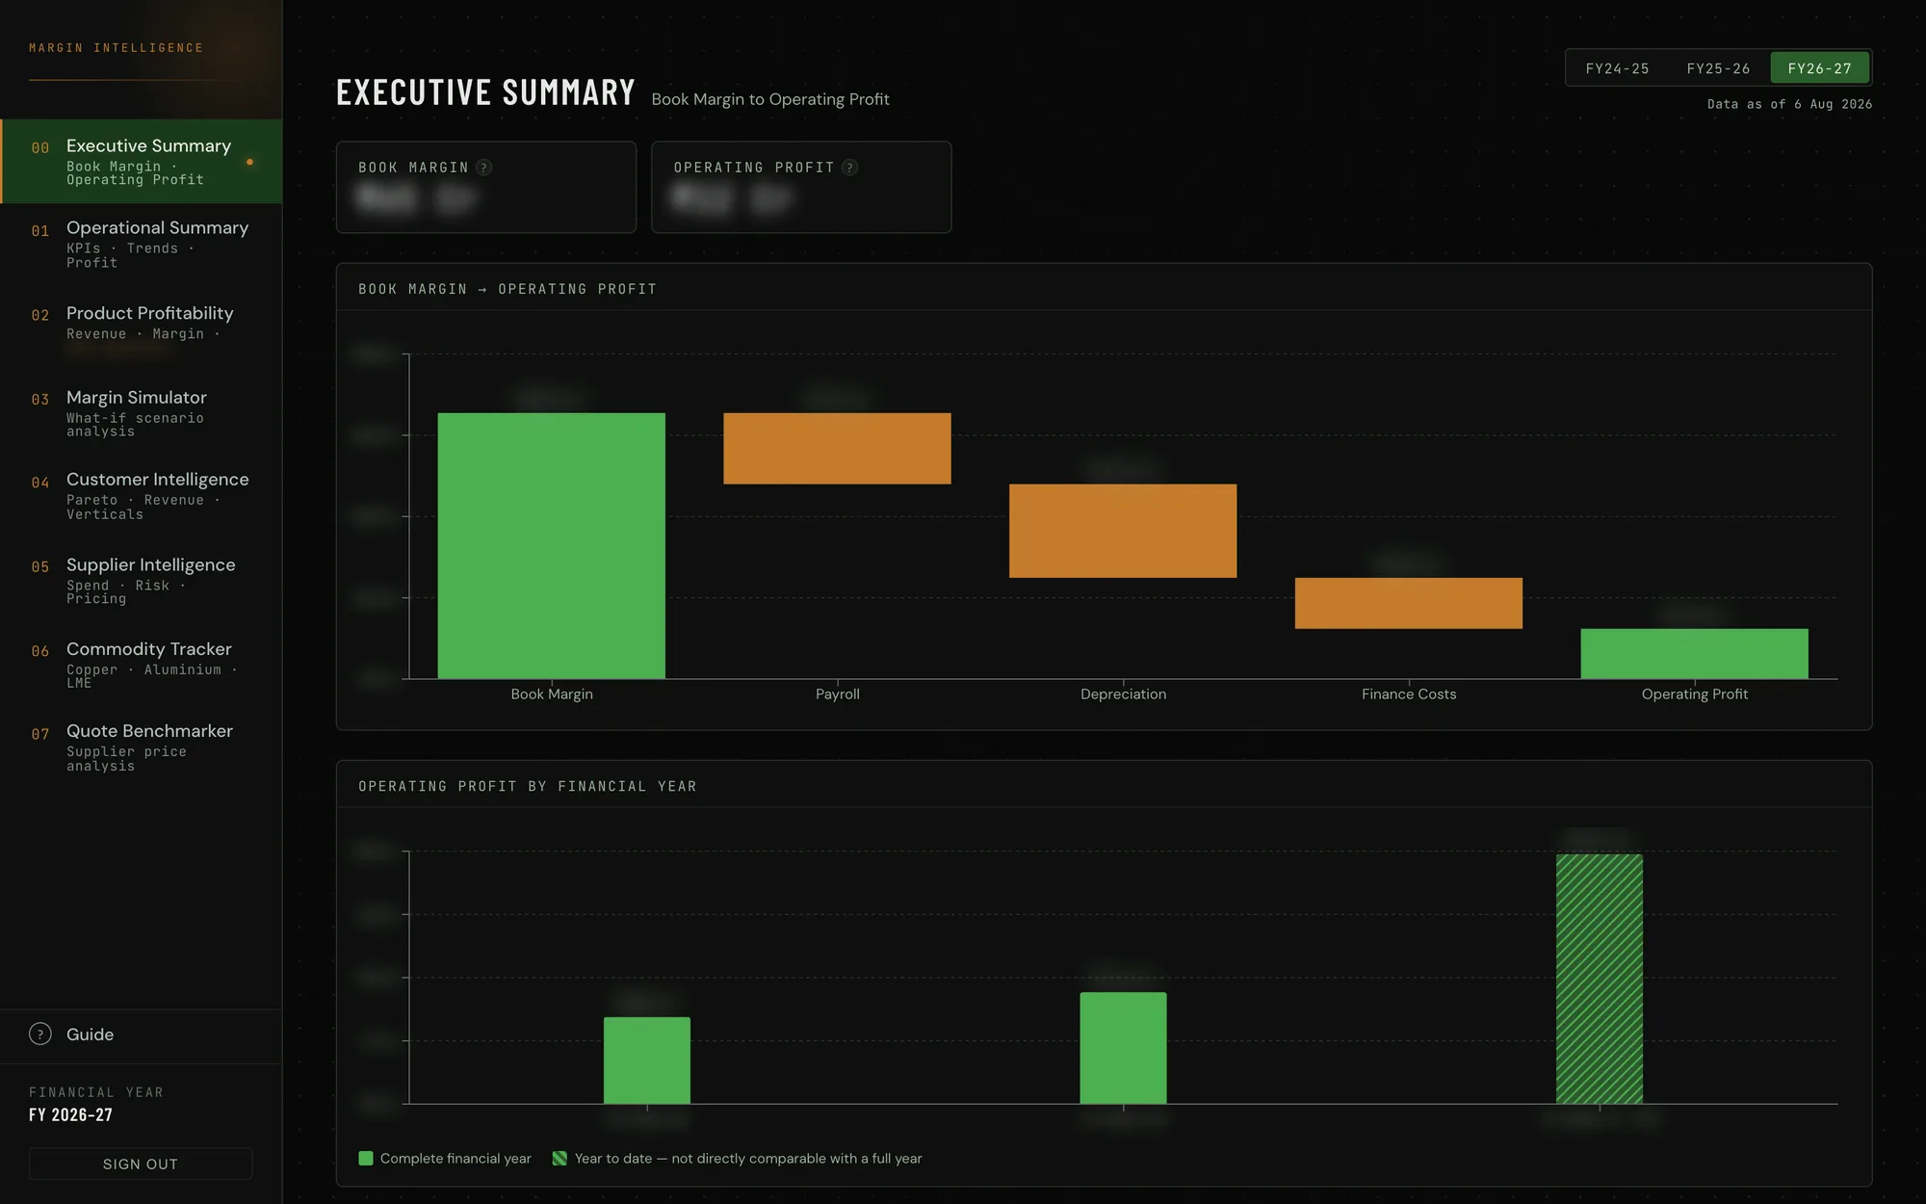The height and width of the screenshot is (1204, 1926).
Task: Click the 'FY 2026-27' financial year value
Action: pyautogui.click(x=71, y=1114)
